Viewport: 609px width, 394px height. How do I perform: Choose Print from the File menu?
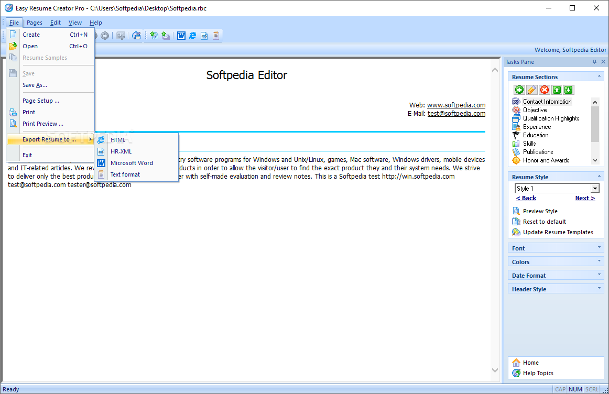pyautogui.click(x=50, y=112)
